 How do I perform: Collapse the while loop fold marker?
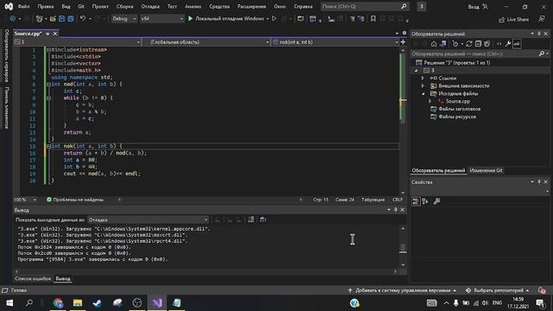coord(48,98)
